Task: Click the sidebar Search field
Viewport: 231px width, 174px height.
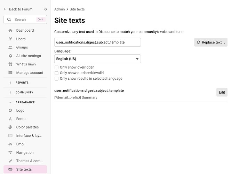Action: (x=25, y=19)
